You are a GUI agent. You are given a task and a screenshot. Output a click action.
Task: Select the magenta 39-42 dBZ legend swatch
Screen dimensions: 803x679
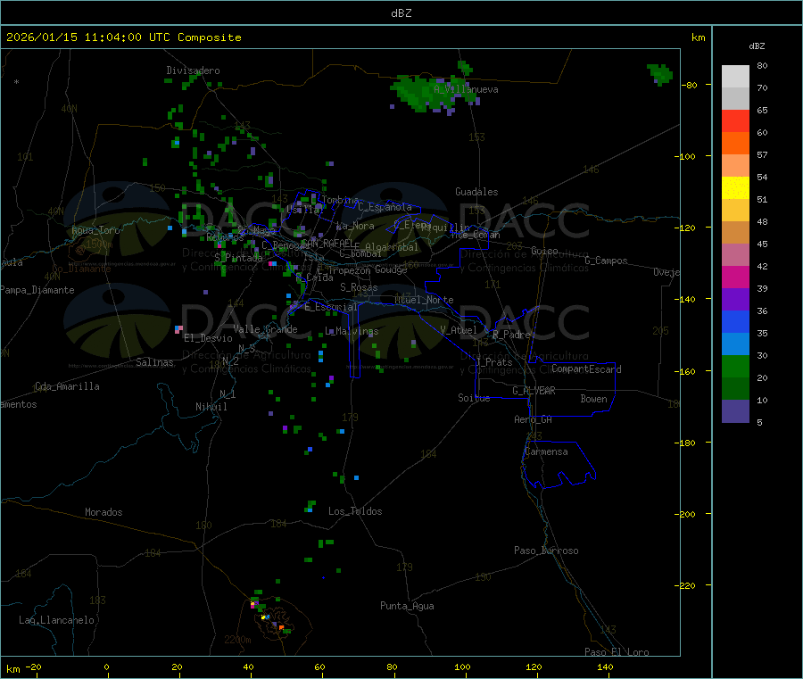coord(735,277)
